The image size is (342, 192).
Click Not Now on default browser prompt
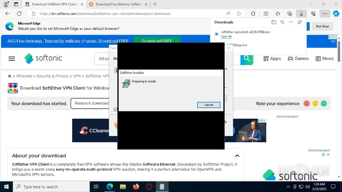[322, 26]
